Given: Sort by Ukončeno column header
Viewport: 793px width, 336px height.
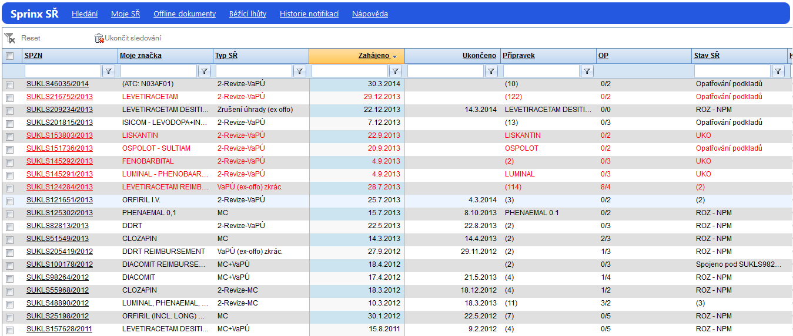Looking at the screenshot, I should coord(479,56).
